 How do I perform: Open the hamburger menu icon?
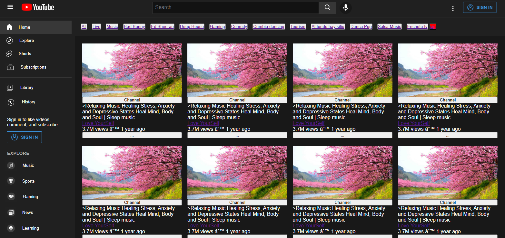click(x=10, y=7)
